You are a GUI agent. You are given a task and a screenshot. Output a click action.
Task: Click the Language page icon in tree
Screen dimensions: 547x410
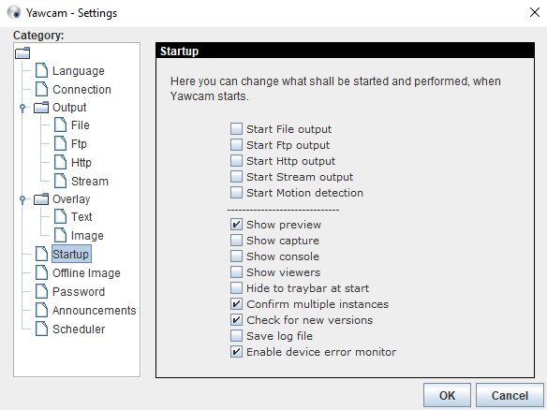click(41, 70)
